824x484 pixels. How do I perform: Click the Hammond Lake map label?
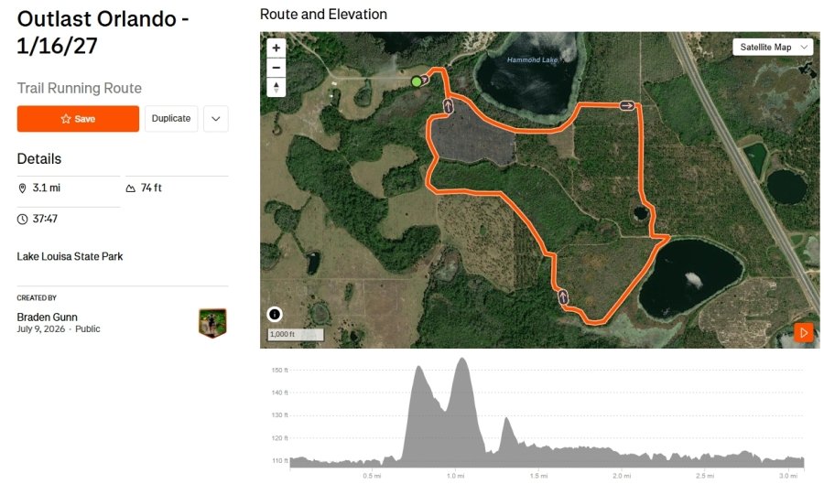[x=532, y=59]
